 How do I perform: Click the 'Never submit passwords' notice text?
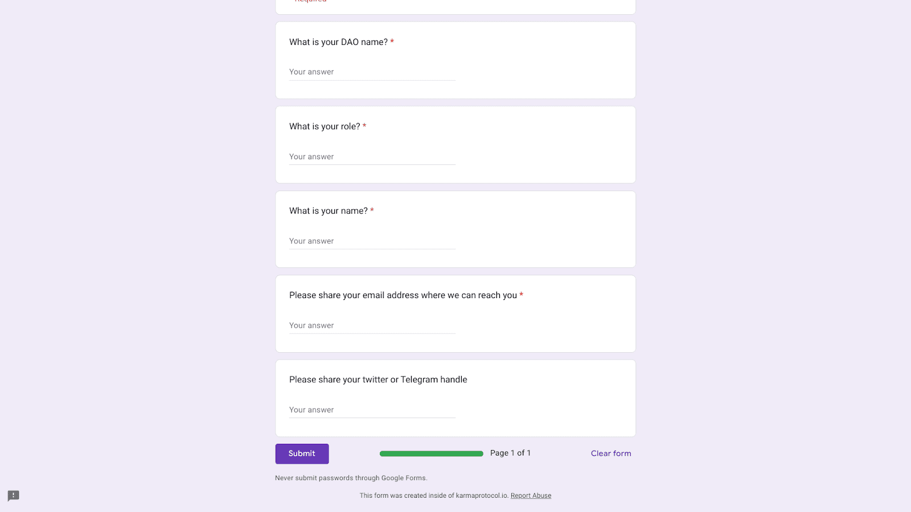coord(350,478)
